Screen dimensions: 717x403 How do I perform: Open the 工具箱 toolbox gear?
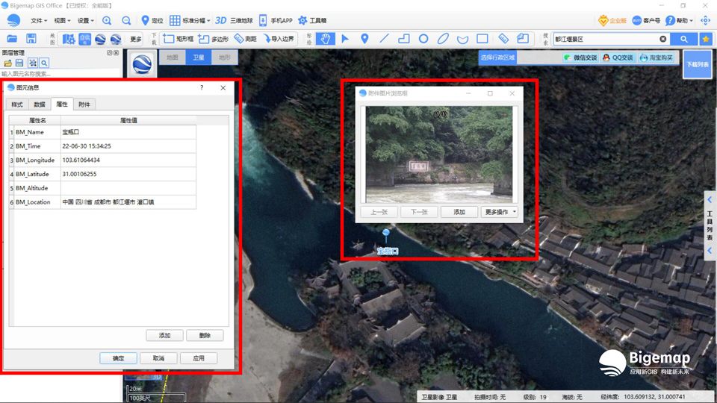tap(312, 21)
